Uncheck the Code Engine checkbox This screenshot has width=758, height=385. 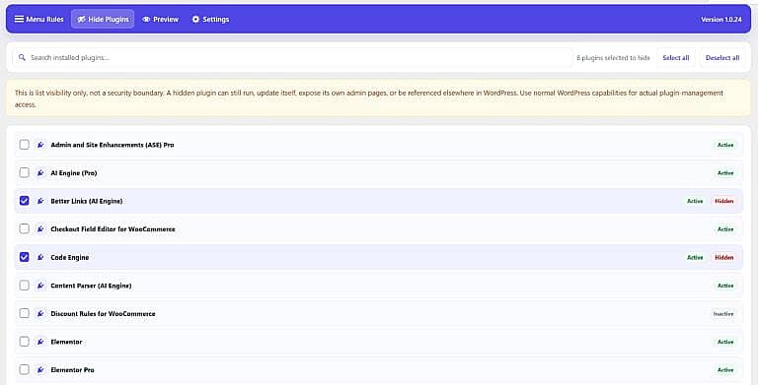[24, 257]
